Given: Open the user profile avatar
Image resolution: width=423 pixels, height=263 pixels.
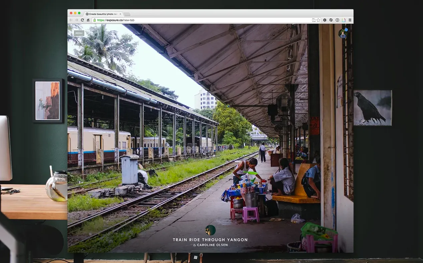Looking at the screenshot, I should point(343,33).
